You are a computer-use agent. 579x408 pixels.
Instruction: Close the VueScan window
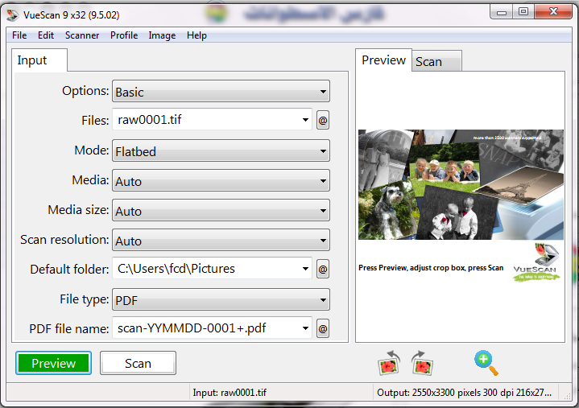pyautogui.click(x=553, y=12)
